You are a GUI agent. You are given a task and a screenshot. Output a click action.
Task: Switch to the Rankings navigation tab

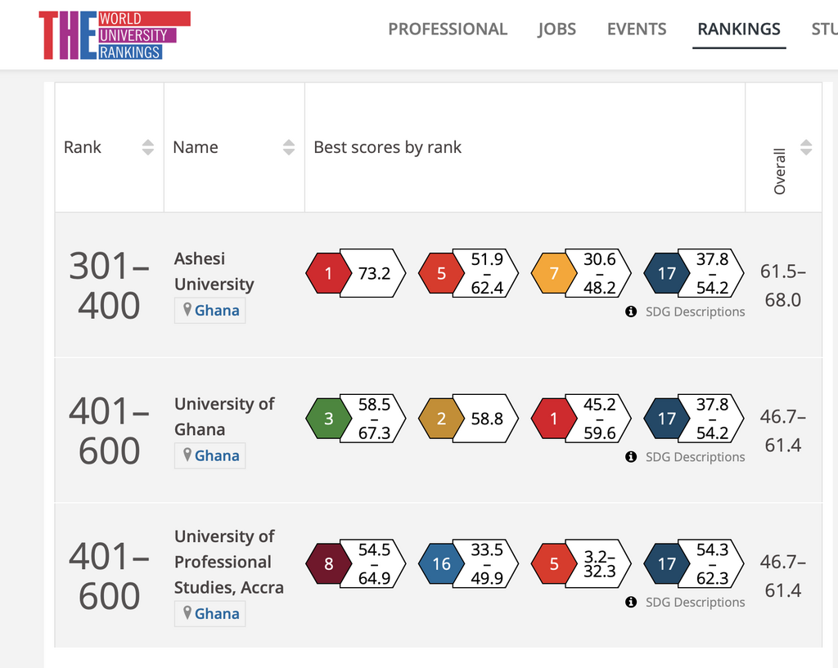(739, 29)
